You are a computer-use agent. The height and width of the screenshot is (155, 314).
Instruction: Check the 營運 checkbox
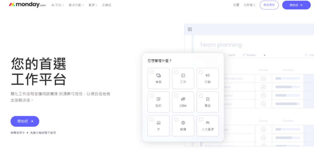tap(176, 119)
